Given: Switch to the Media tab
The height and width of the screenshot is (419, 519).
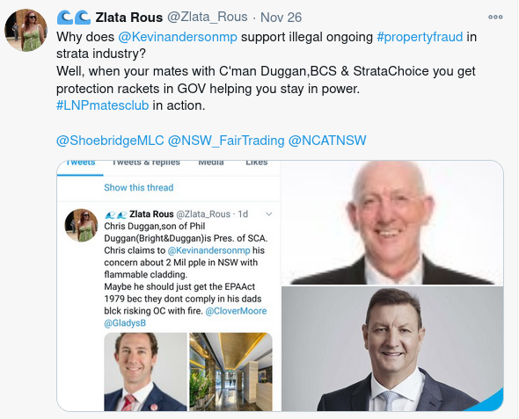Looking at the screenshot, I should tap(211, 163).
